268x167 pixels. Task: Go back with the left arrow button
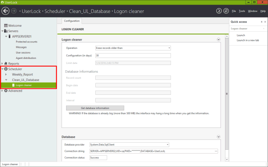[x=5, y=11]
